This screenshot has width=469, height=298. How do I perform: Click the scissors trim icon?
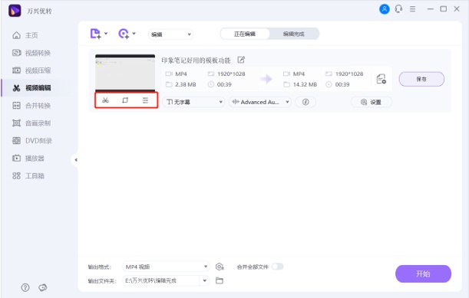click(105, 100)
